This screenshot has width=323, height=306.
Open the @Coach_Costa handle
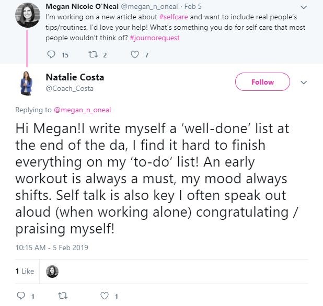pos(68,88)
